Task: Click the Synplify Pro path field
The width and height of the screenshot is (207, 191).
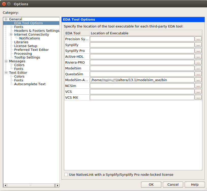Action: (x=142, y=51)
